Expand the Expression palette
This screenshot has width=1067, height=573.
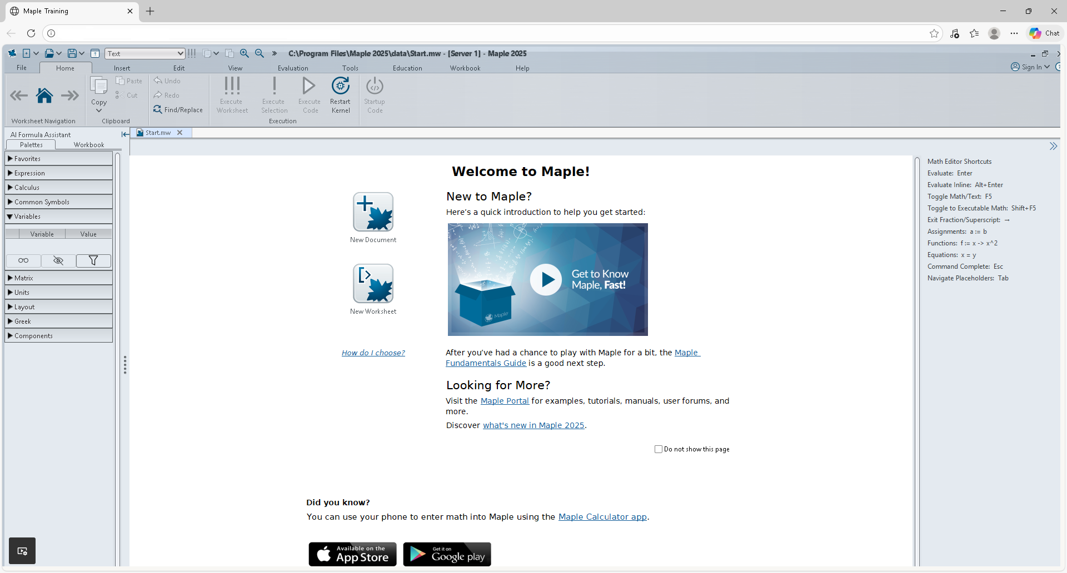coord(58,173)
